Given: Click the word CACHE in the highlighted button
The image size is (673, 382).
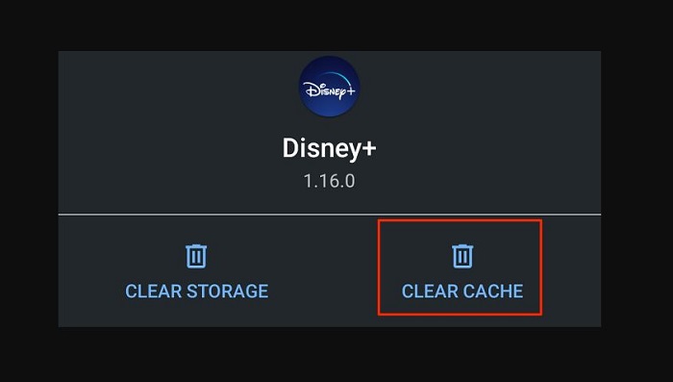Looking at the screenshot, I should click(x=492, y=292).
